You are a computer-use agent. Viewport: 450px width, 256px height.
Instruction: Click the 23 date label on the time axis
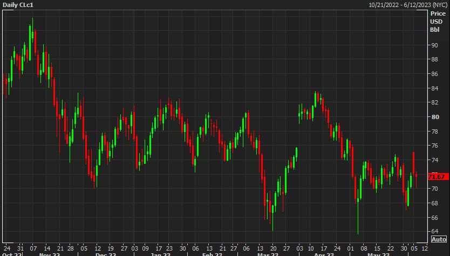click(169, 248)
